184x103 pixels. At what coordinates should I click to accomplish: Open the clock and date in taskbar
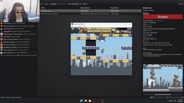[x=180, y=101]
